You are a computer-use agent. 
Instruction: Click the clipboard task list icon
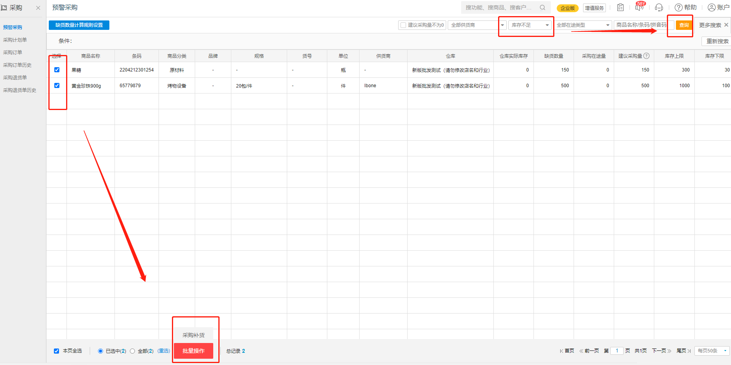[x=620, y=7]
